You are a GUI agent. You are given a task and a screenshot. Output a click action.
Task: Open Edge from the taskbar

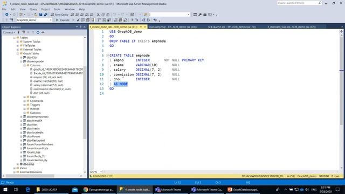[x=27, y=189]
